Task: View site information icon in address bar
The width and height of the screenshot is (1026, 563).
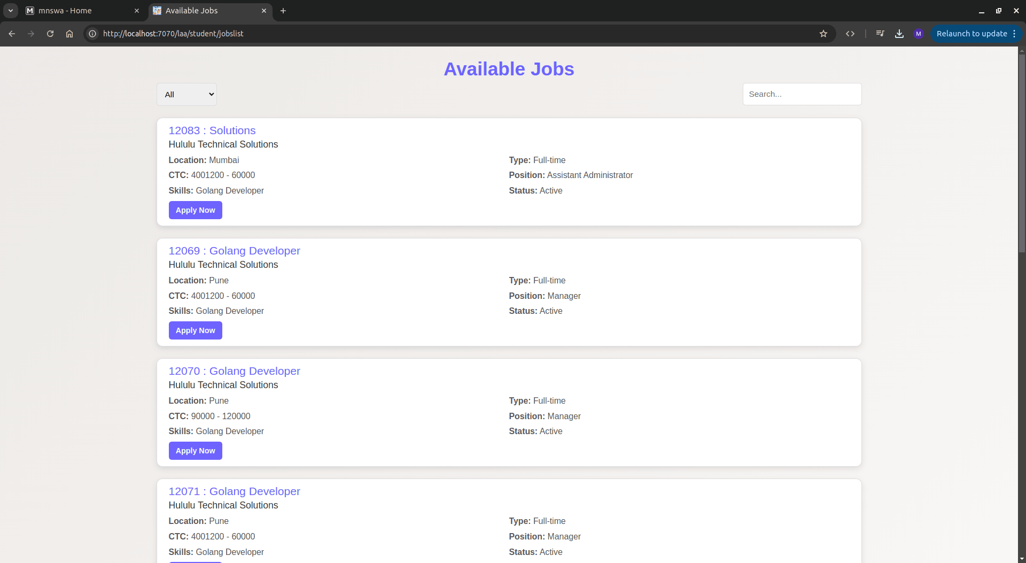Action: coord(92,34)
